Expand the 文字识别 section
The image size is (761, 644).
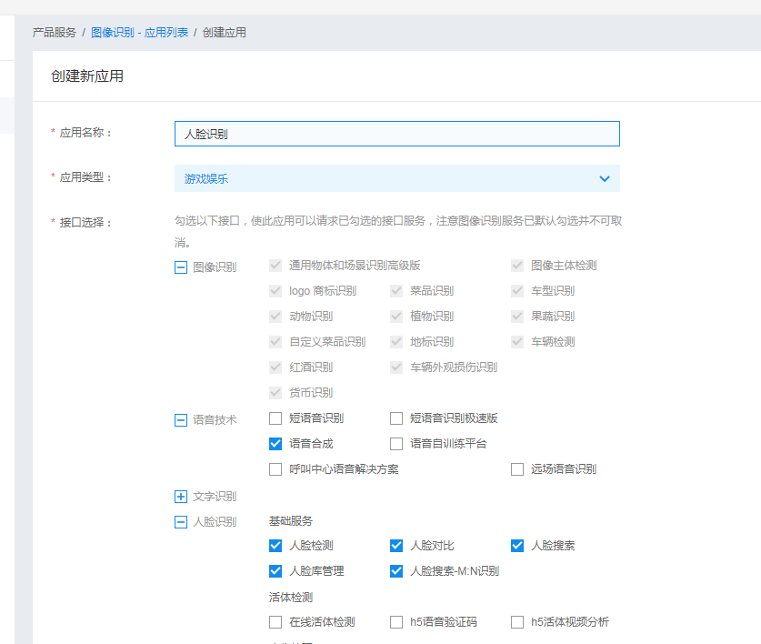[x=181, y=497]
